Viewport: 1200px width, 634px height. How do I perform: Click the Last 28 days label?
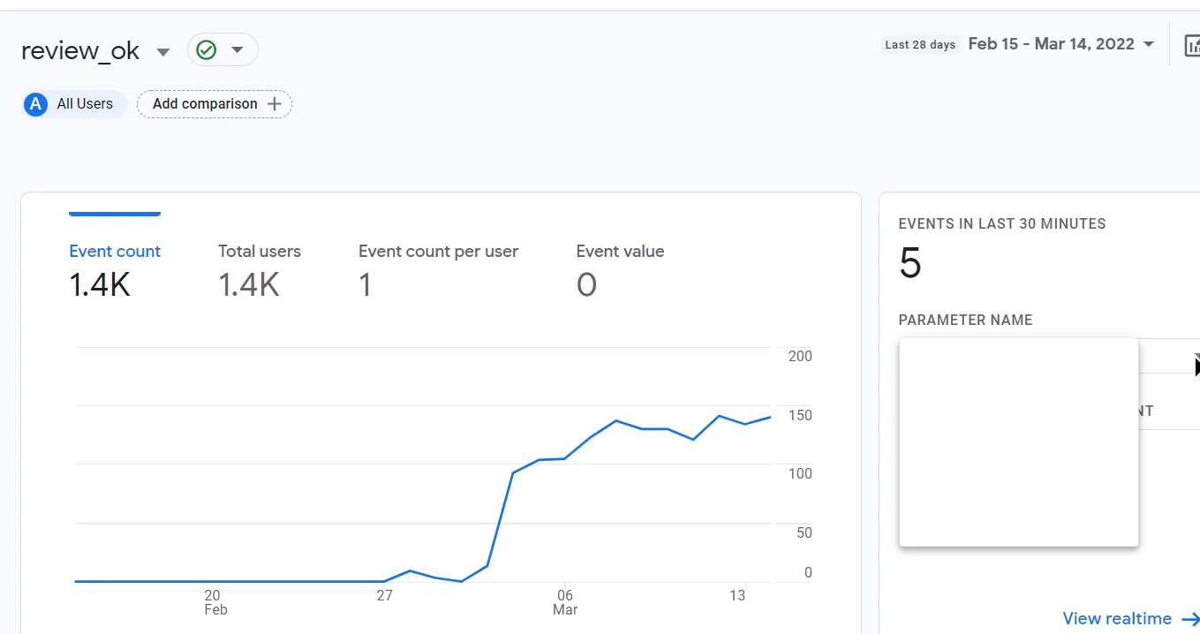[x=920, y=45]
